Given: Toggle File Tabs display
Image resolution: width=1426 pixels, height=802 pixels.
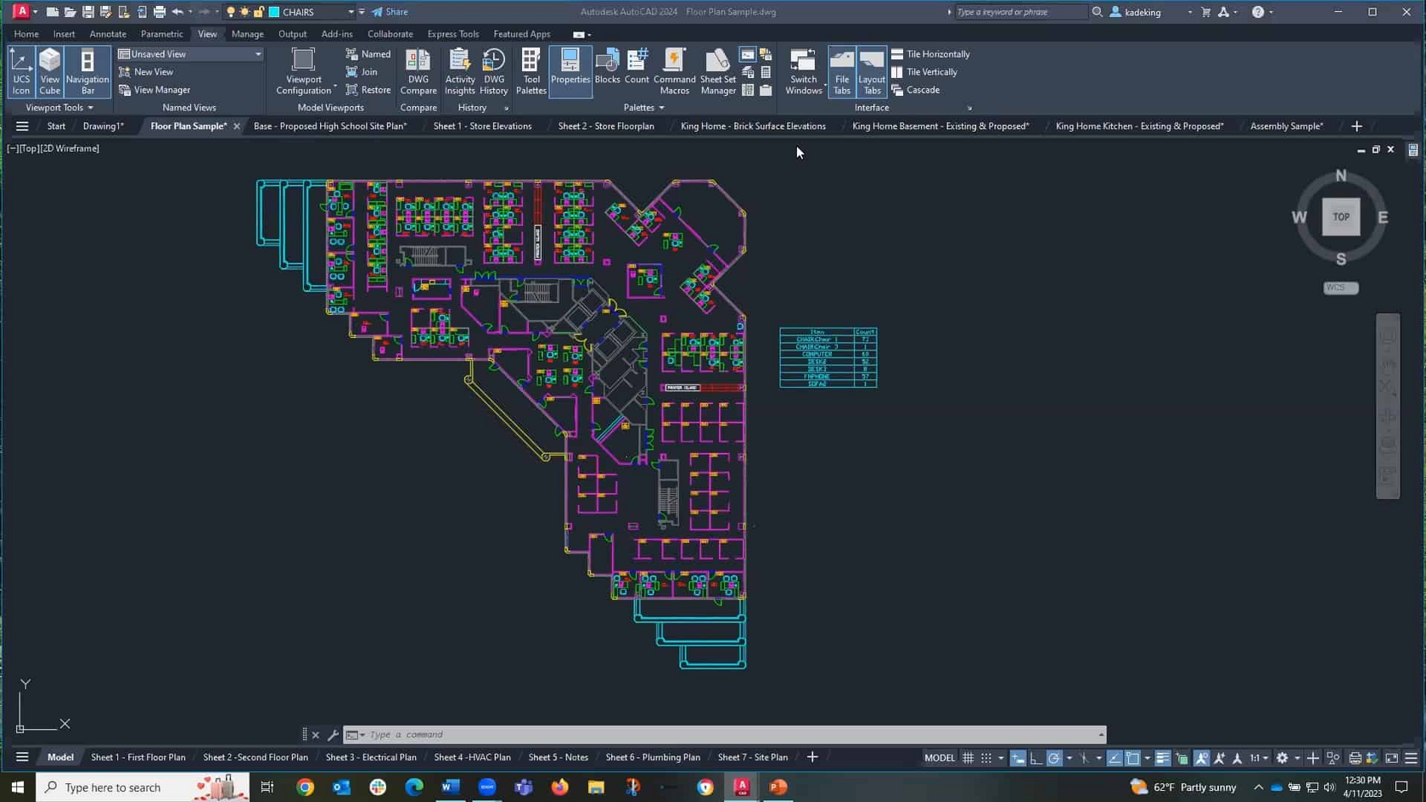Looking at the screenshot, I should point(842,71).
